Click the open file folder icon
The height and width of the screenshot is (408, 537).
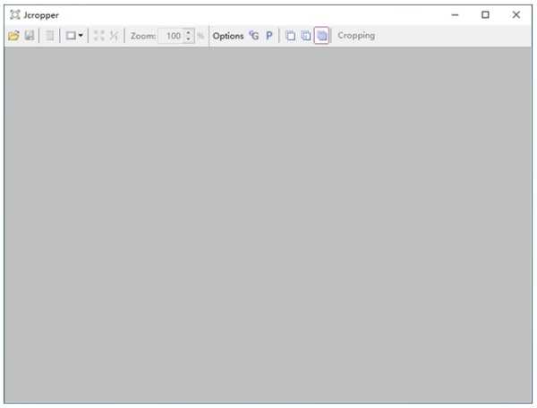coord(13,36)
